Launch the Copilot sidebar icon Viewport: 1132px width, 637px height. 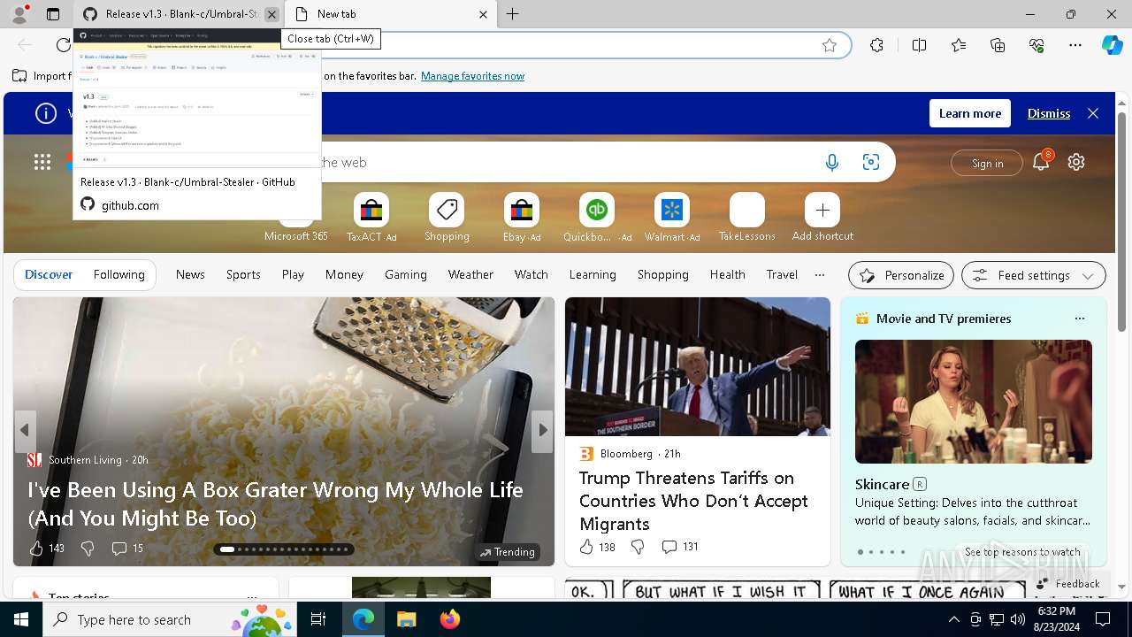[1112, 45]
